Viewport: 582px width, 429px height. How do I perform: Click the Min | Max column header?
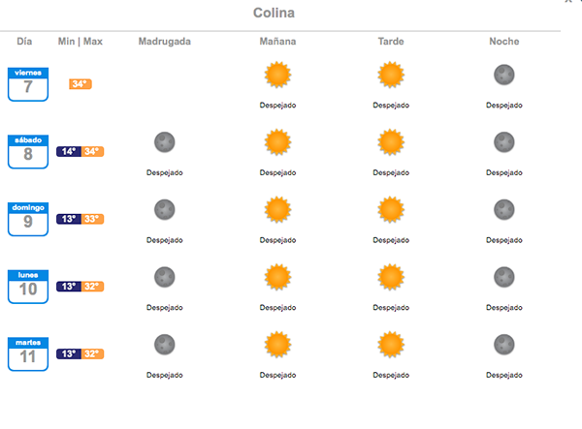[x=81, y=42]
